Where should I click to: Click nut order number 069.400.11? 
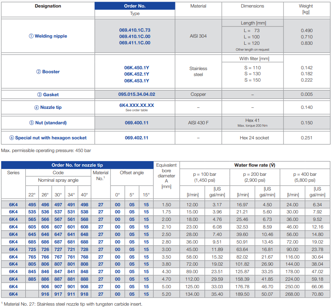point(137,123)
